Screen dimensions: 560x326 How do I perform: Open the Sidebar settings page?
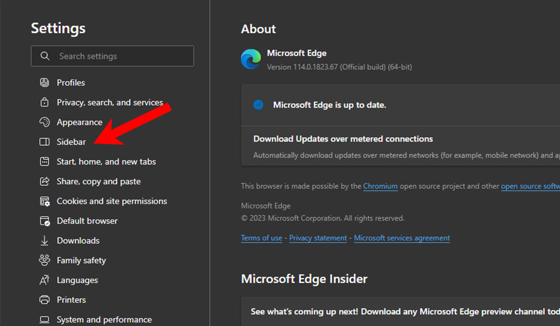point(71,142)
